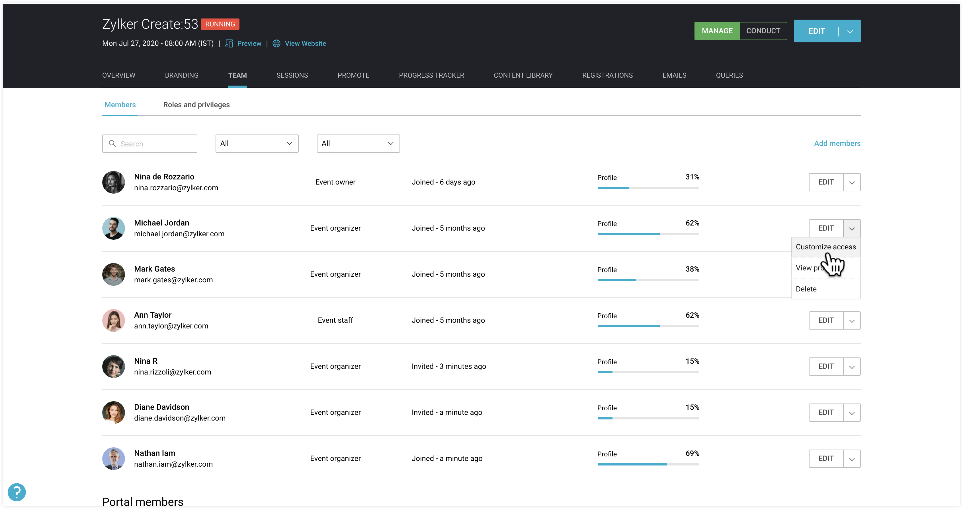This screenshot has height=509, width=963.
Task: Click the help question mark icon
Action: click(x=17, y=492)
